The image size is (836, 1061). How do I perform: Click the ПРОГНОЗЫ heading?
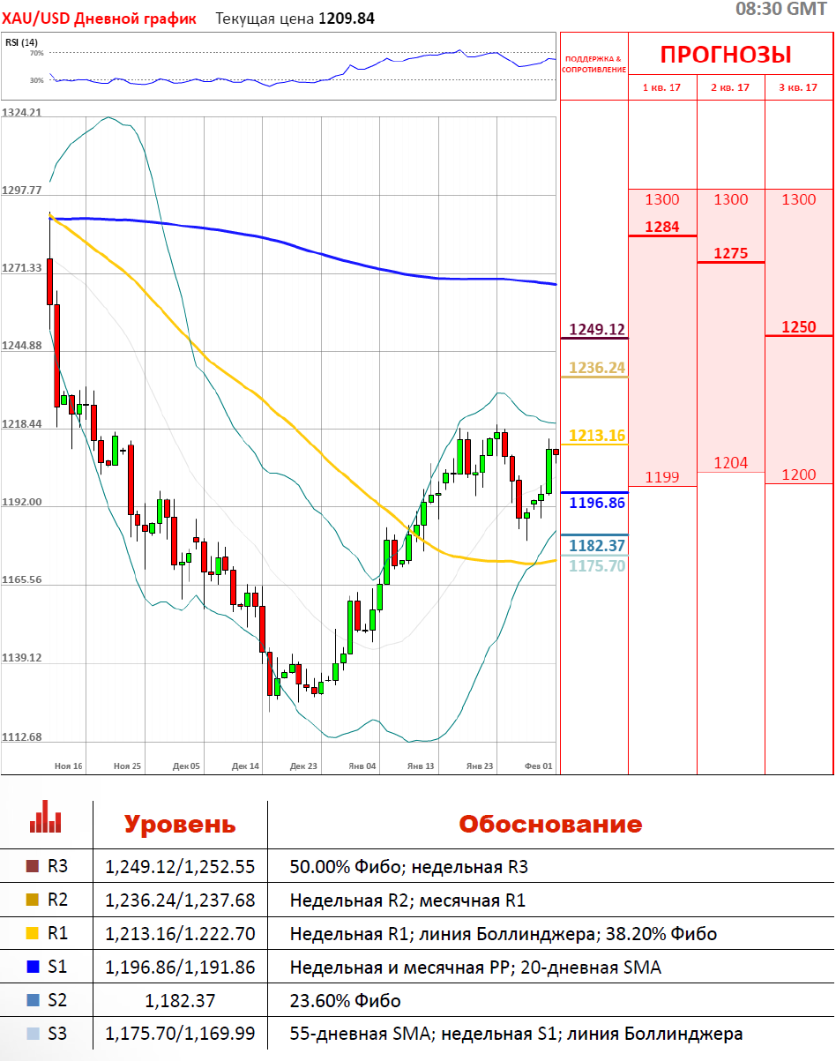click(x=726, y=55)
